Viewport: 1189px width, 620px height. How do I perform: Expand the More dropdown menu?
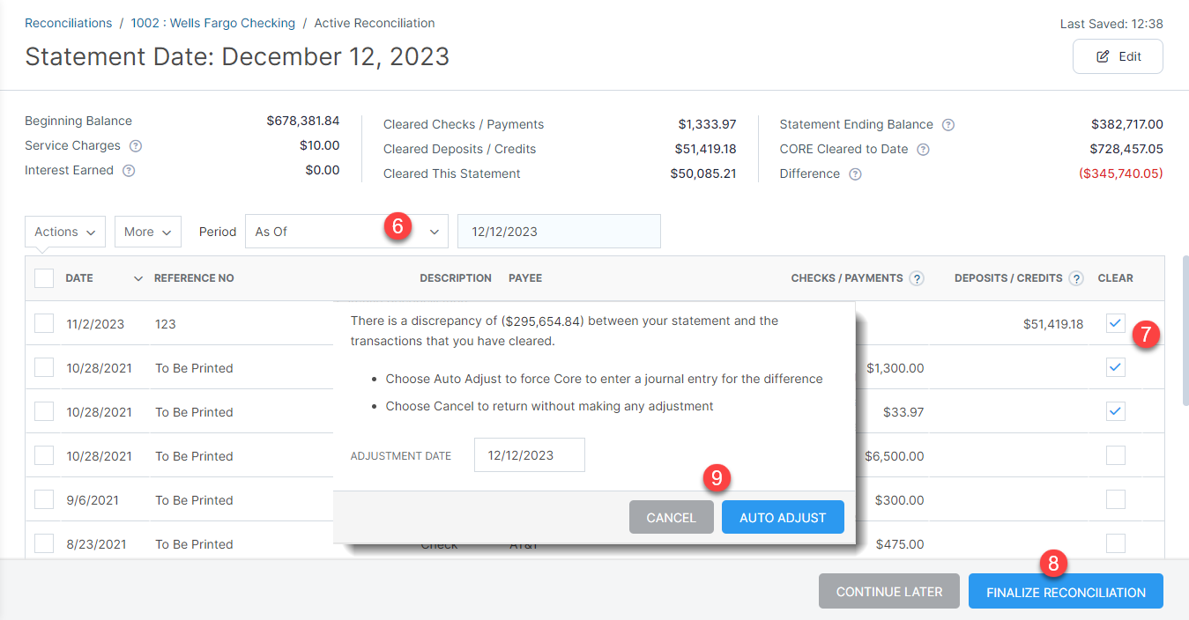click(148, 232)
